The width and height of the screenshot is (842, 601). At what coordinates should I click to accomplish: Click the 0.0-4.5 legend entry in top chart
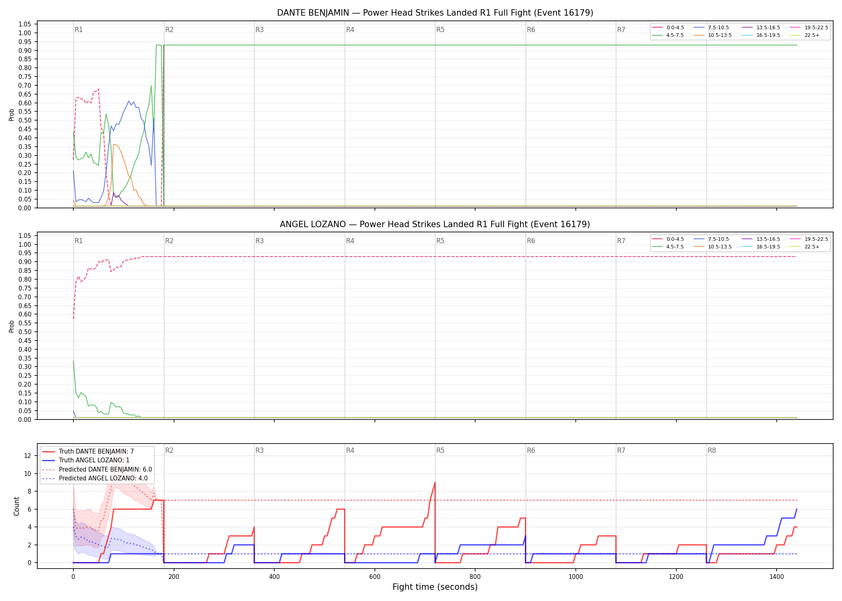click(668, 28)
